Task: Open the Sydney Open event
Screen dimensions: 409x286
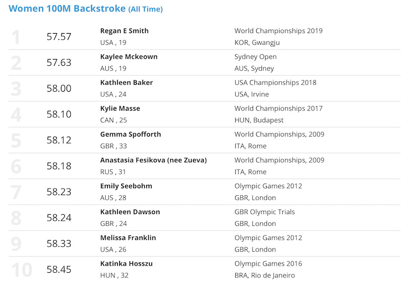Action: click(x=256, y=57)
